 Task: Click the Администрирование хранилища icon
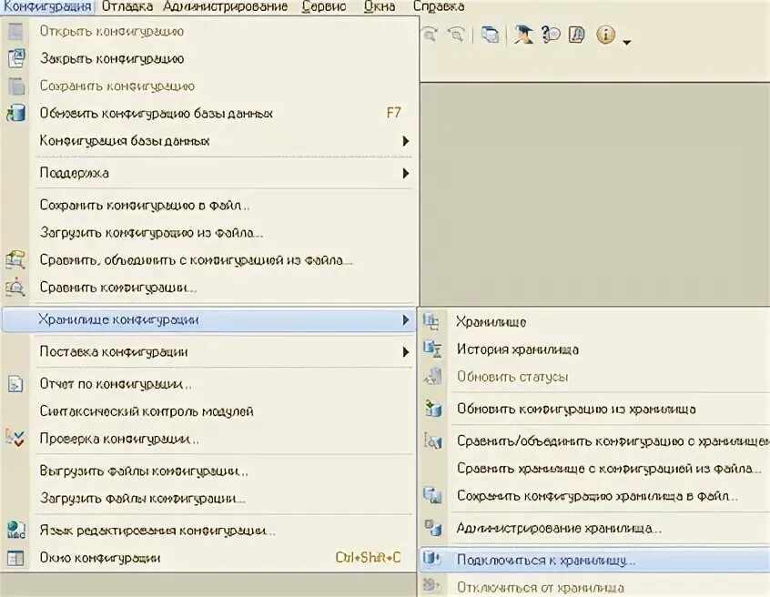[433, 528]
